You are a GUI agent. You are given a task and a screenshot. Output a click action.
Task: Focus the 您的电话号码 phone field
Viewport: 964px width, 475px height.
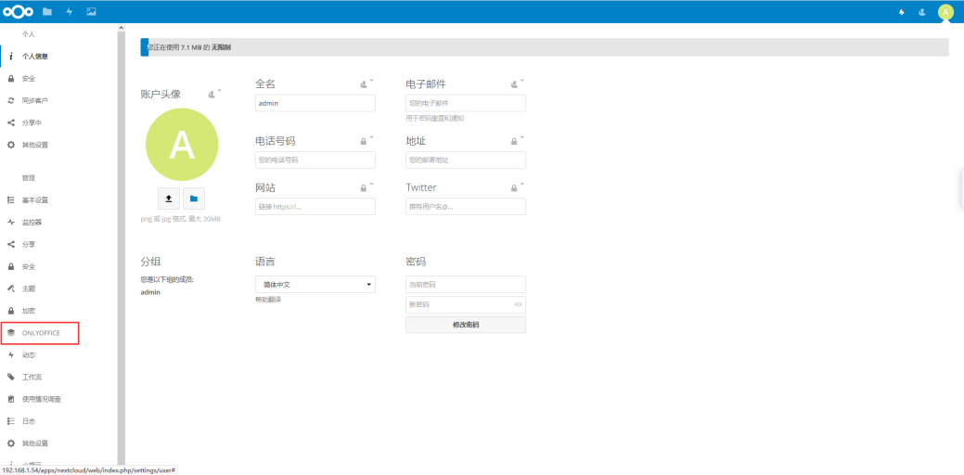point(315,160)
